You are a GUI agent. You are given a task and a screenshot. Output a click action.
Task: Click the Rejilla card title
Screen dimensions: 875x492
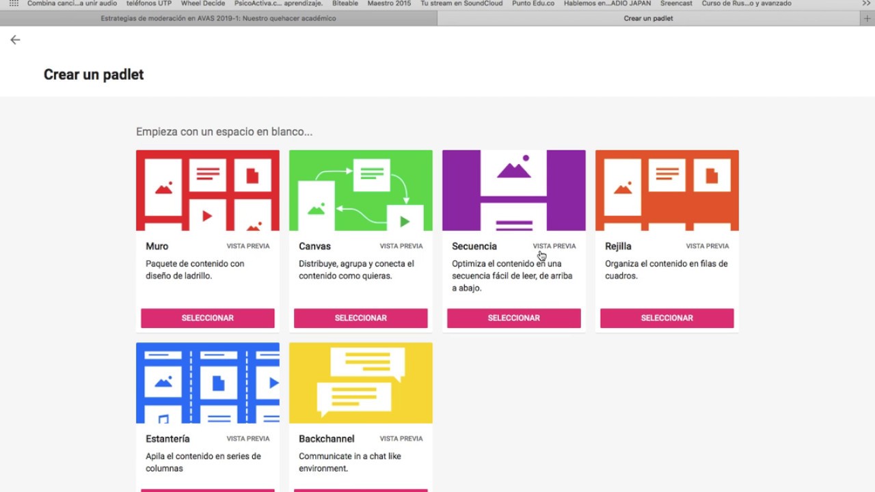[618, 246]
